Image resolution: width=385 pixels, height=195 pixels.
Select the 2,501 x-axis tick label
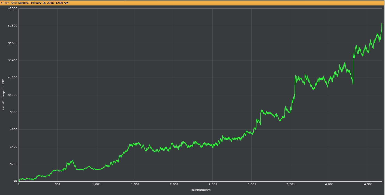pos(213,184)
